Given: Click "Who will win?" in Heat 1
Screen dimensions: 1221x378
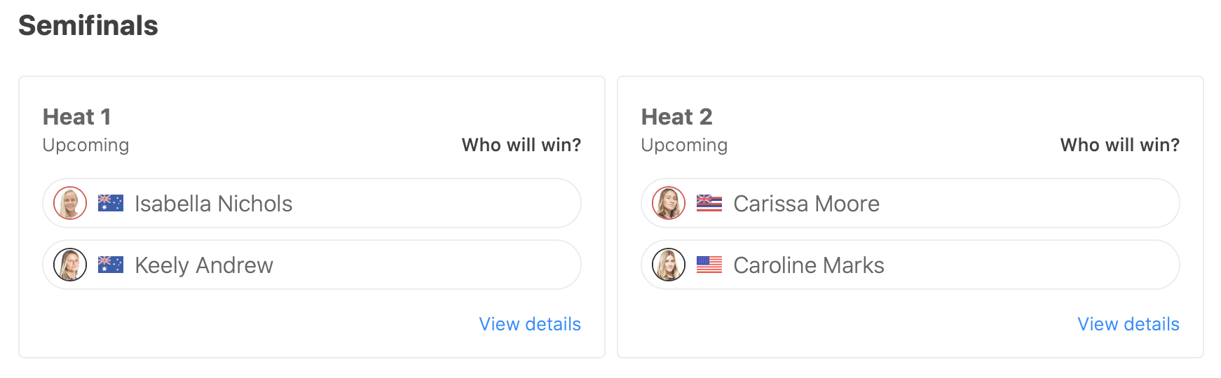Looking at the screenshot, I should click(521, 145).
